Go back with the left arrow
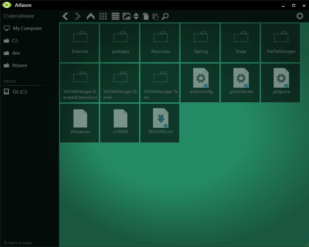 pyautogui.click(x=65, y=16)
